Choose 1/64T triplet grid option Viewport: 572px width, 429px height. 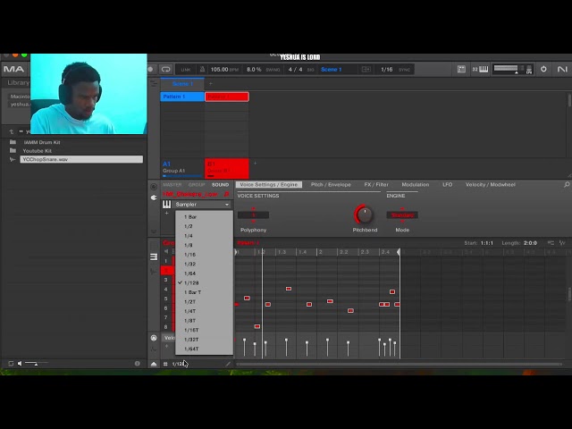pos(204,349)
